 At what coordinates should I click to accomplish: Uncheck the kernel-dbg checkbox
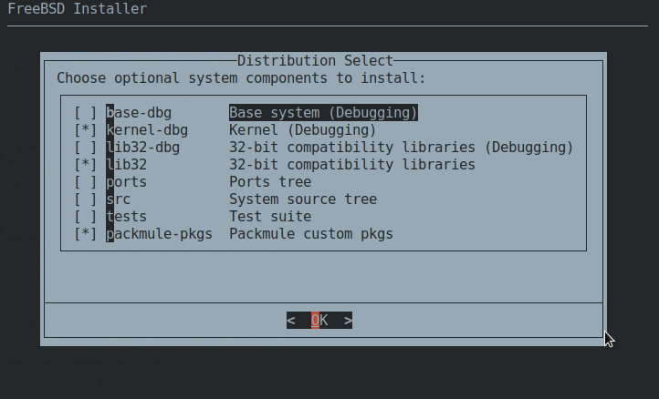click(86, 130)
